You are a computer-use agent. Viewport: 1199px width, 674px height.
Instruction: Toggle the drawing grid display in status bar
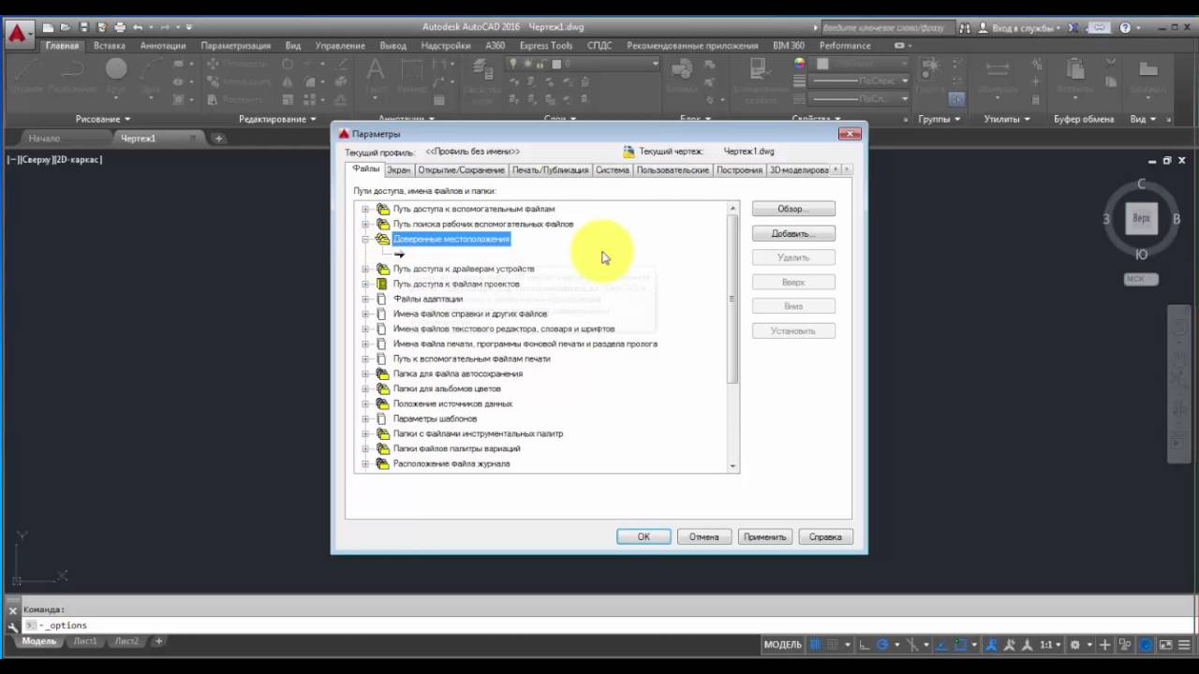[815, 645]
